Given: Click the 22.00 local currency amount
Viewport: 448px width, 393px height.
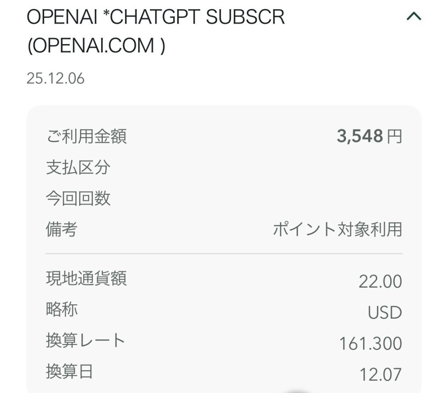Looking at the screenshot, I should click(380, 282).
